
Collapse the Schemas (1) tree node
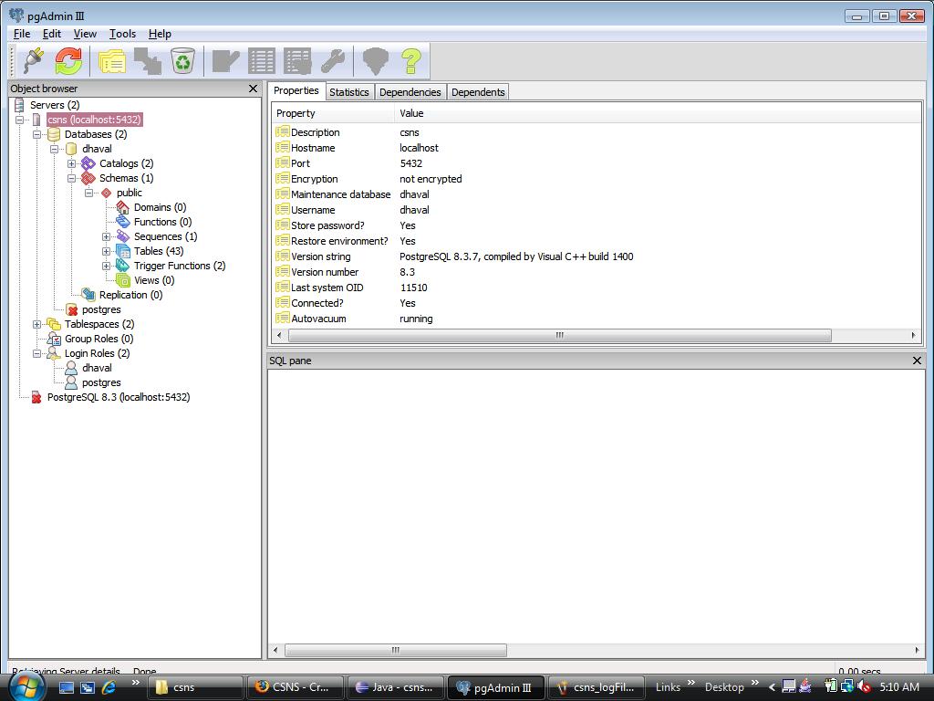(72, 178)
